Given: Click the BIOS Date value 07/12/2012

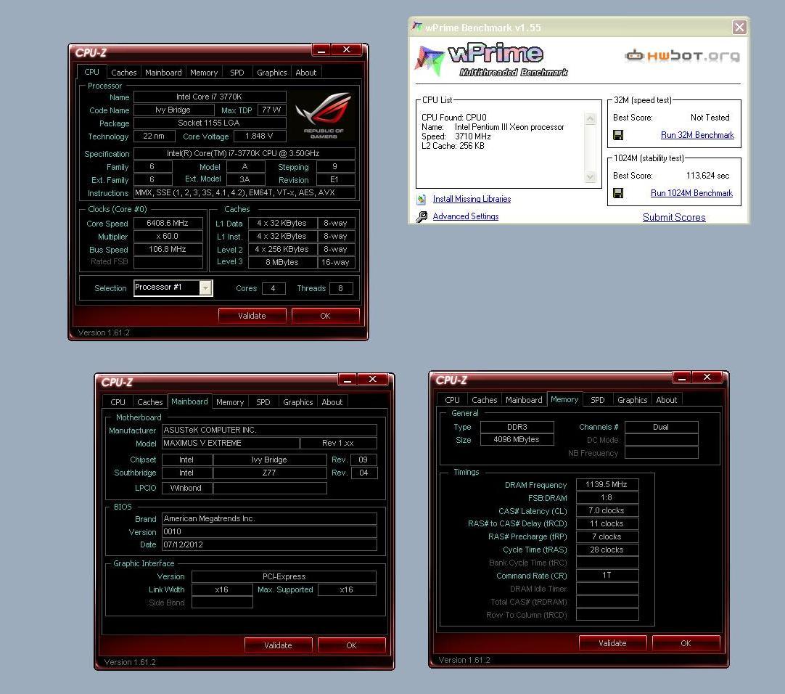Looking at the screenshot, I should (x=269, y=544).
